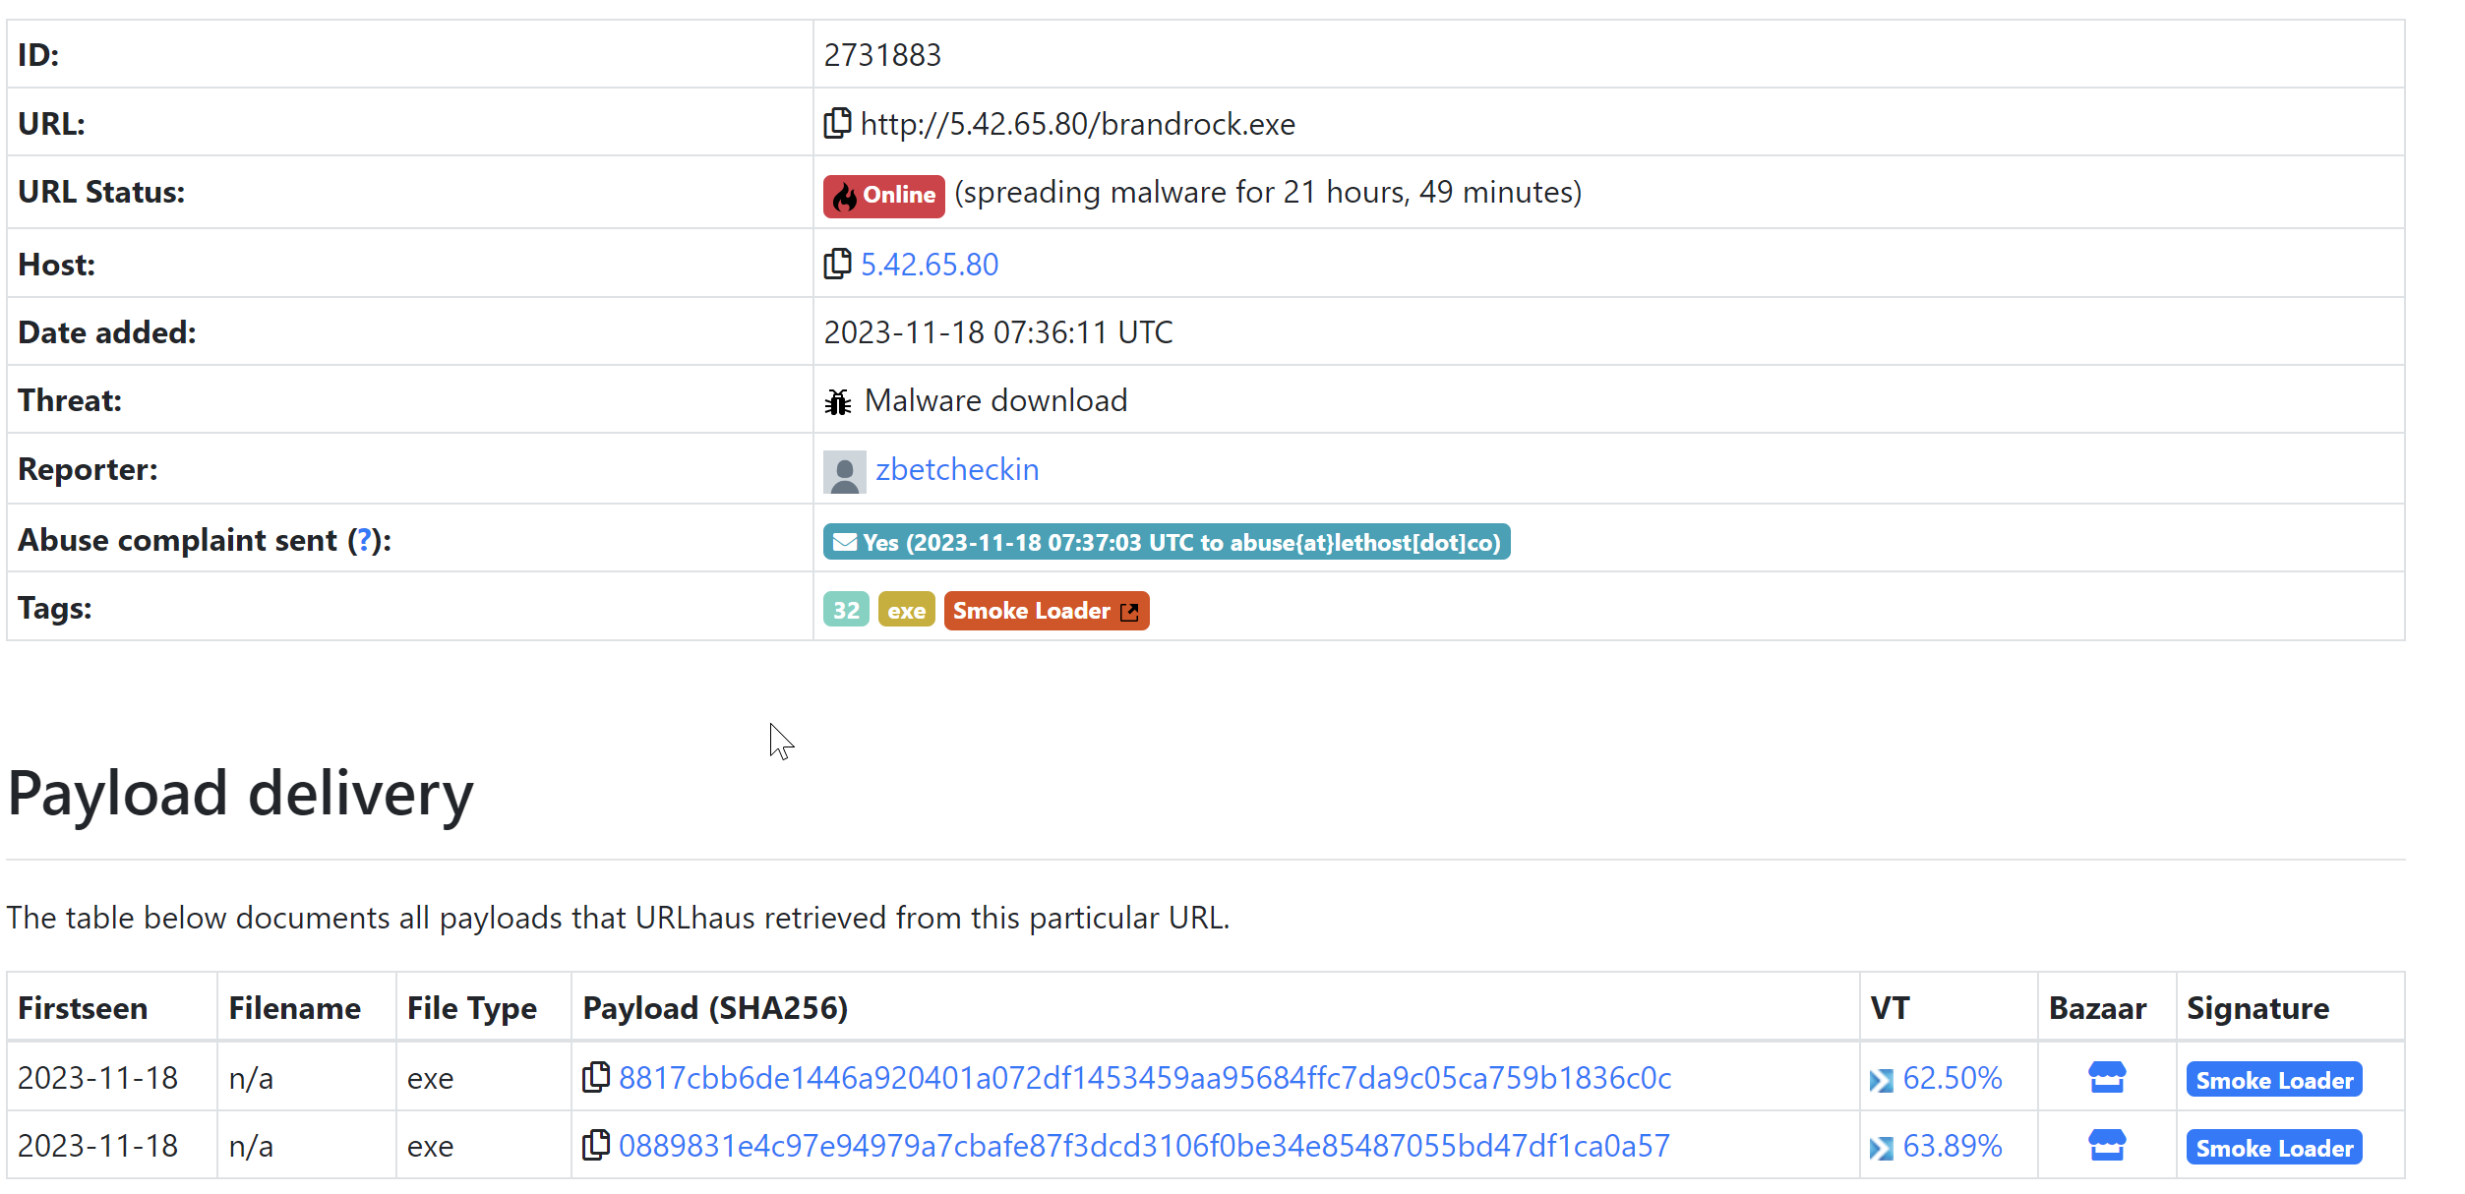Open the Bazaar icon for the second payload
The width and height of the screenshot is (2465, 1194).
pos(2106,1146)
